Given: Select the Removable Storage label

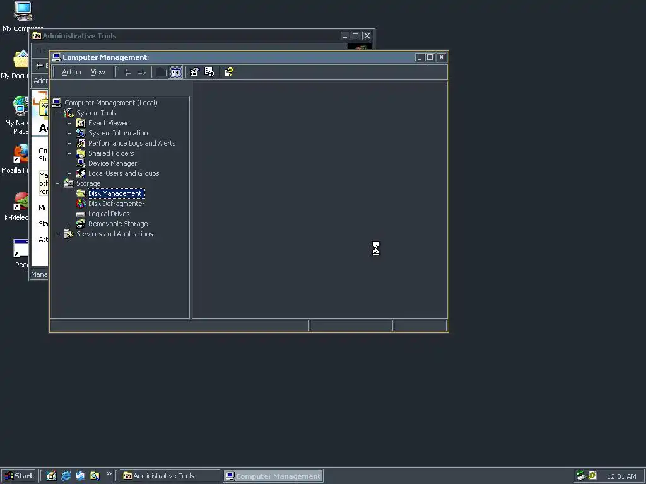Looking at the screenshot, I should [118, 224].
